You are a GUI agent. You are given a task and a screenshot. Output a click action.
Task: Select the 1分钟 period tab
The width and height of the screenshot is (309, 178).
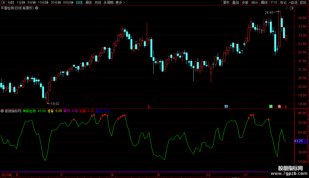[21, 2]
